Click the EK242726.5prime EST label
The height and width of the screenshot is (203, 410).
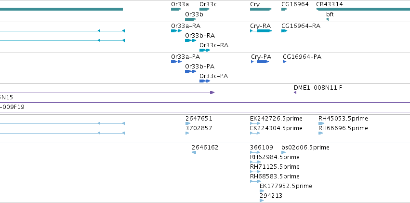276,119
